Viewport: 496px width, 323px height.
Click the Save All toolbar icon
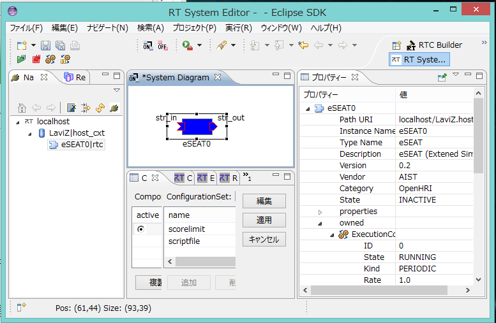pyautogui.click(x=61, y=45)
